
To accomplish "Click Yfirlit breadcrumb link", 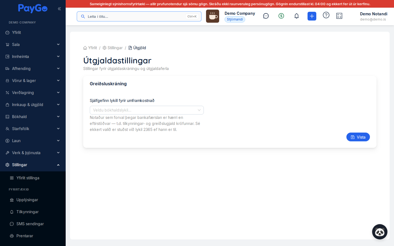I will pos(90,48).
